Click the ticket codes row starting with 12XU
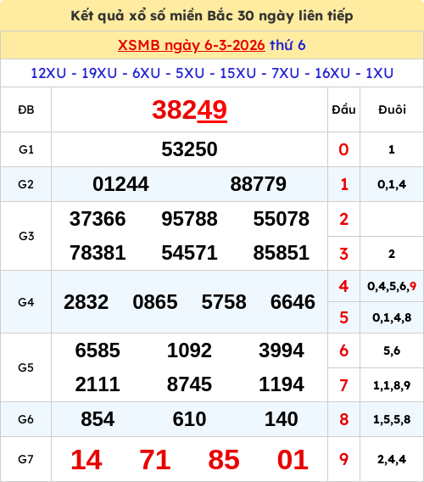 212,73
